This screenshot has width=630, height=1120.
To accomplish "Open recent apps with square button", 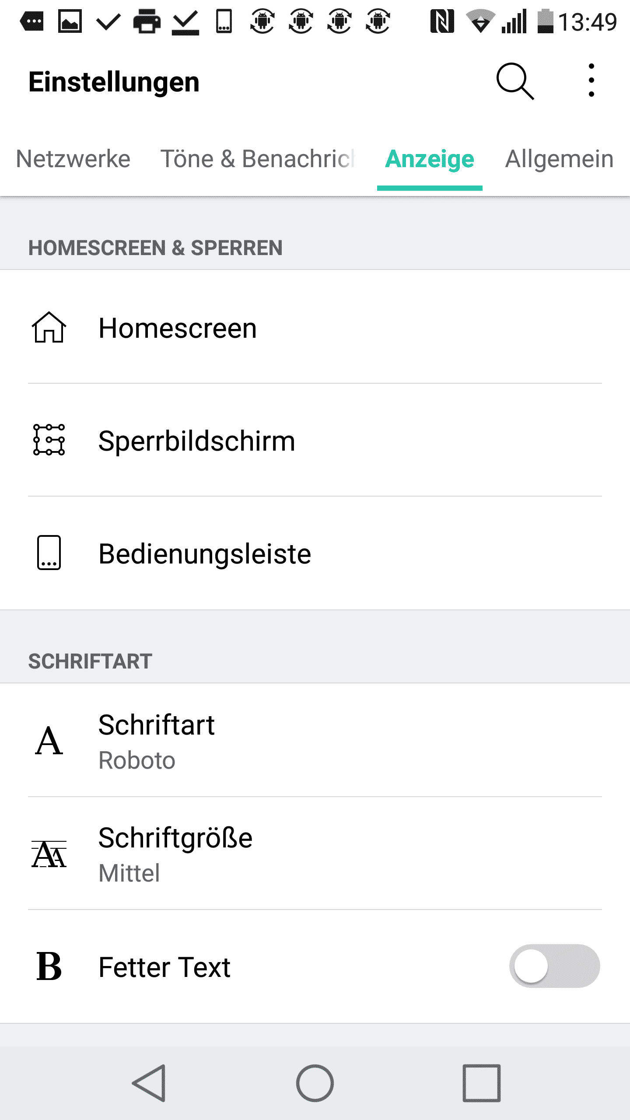I will [481, 1083].
